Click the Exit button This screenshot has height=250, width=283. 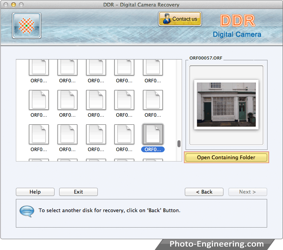coord(78,192)
